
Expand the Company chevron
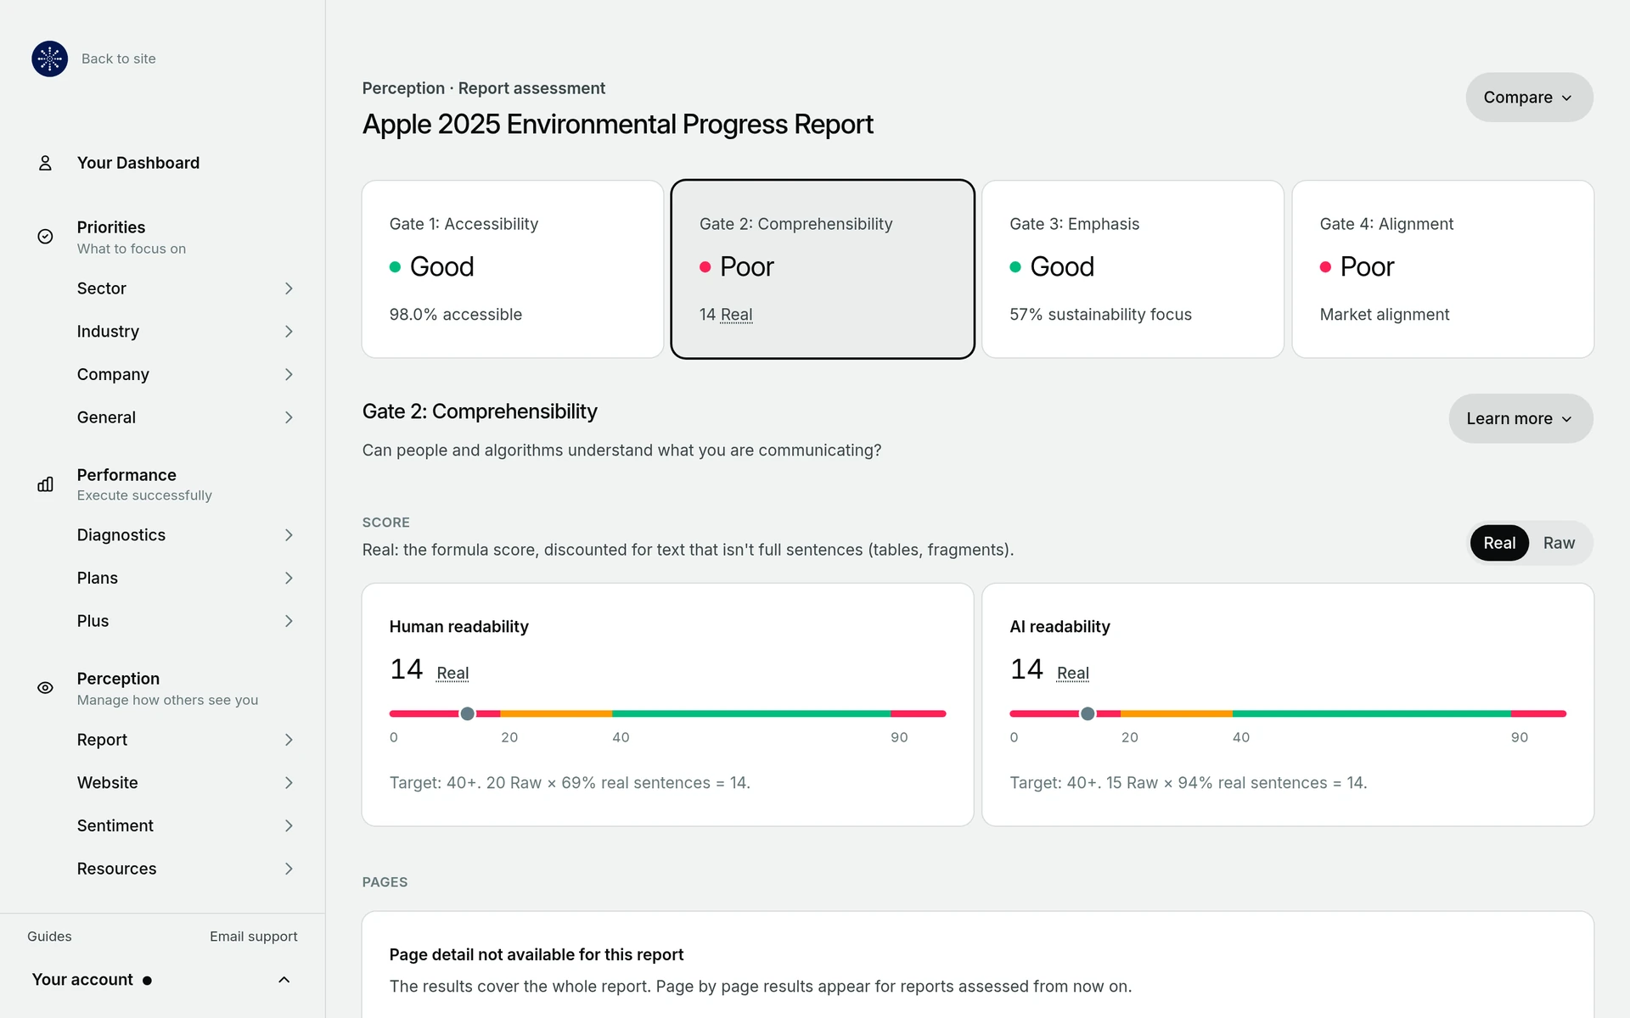tap(289, 374)
